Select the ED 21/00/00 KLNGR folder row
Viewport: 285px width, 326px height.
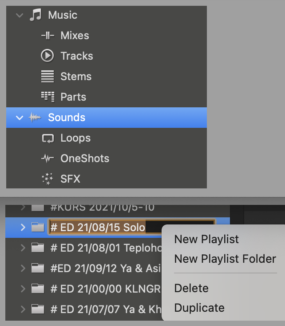coord(104,288)
